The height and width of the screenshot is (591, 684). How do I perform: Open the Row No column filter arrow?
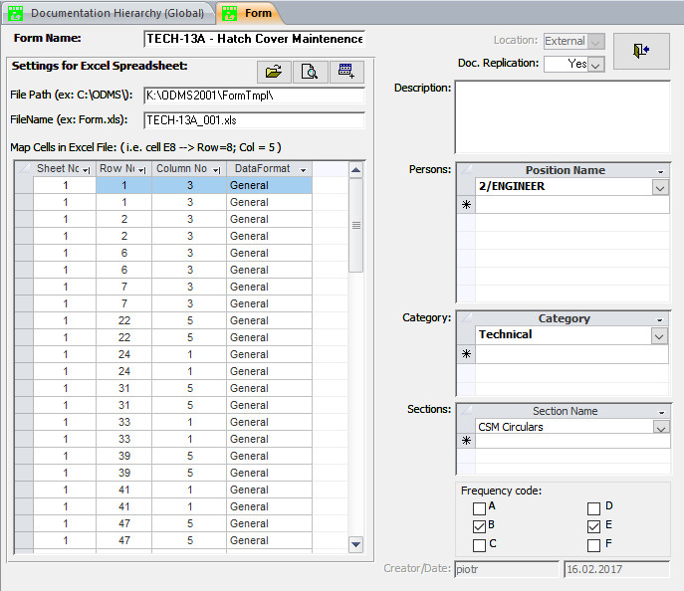click(x=142, y=170)
